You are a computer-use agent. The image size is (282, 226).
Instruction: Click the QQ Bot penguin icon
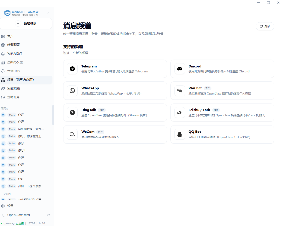179,134
